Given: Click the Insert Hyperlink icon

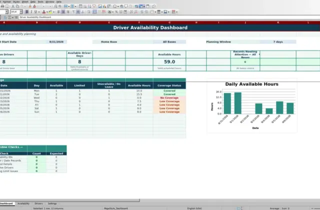Looking at the screenshot, I should 121,6.
